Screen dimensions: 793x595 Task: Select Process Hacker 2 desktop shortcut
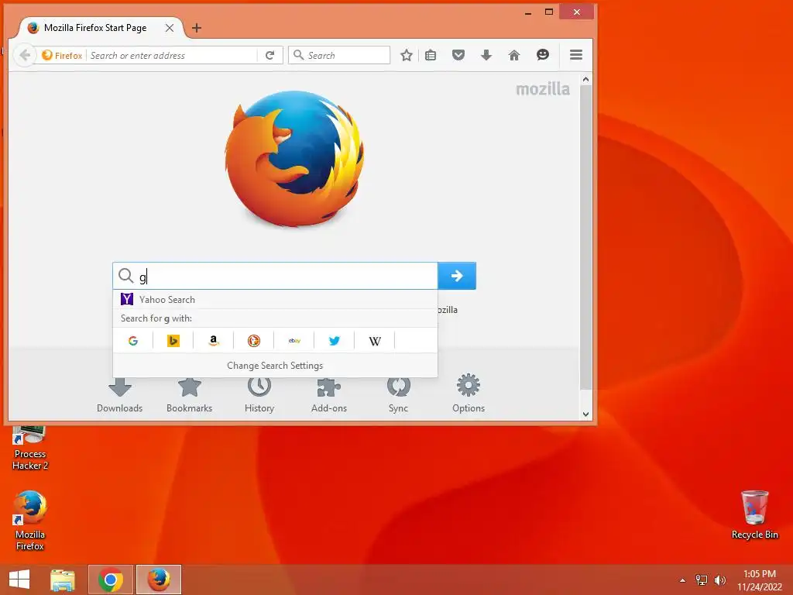click(x=30, y=449)
